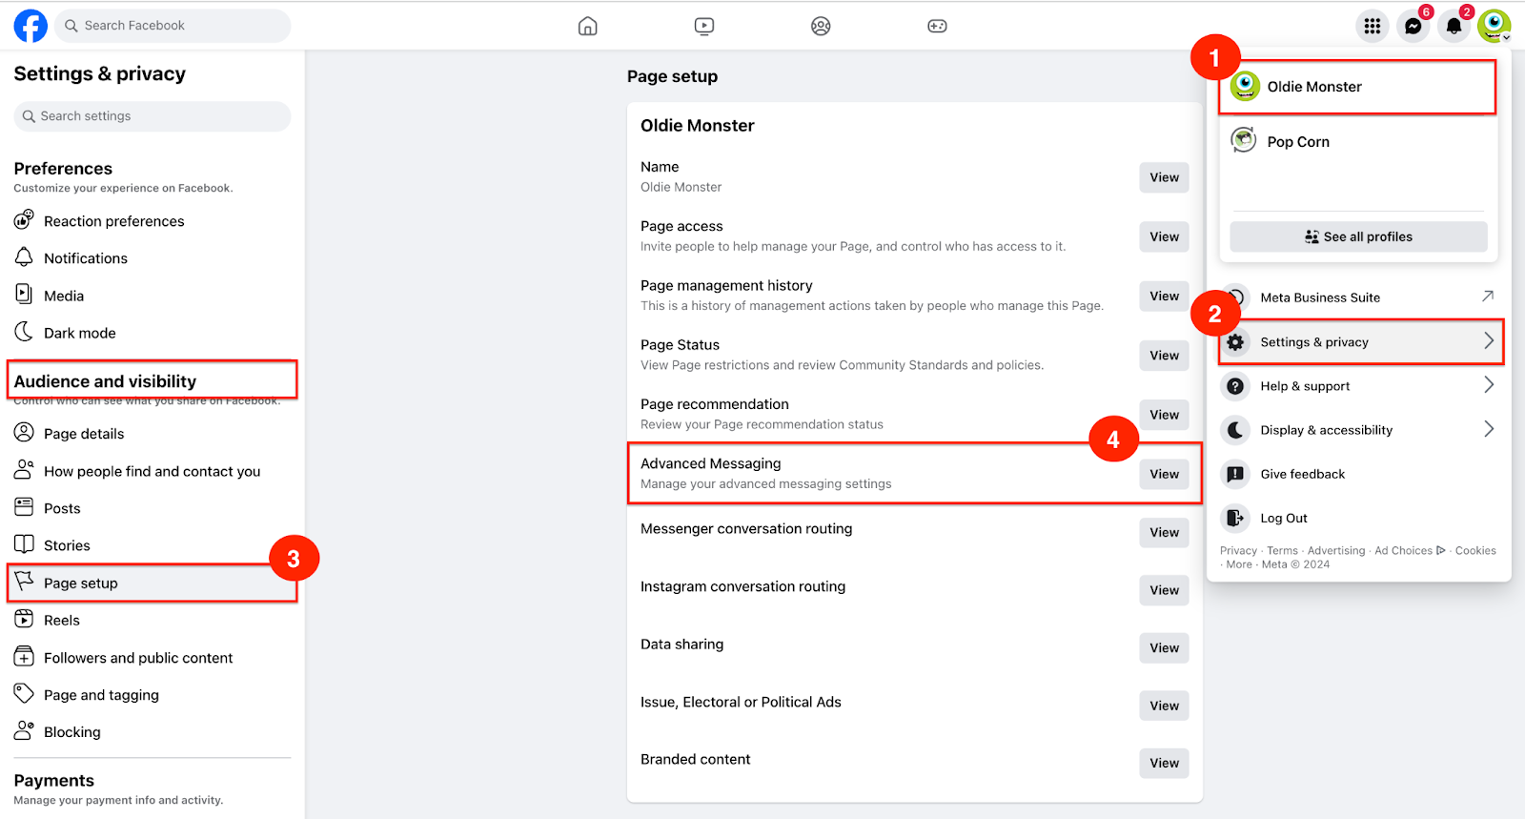Switch to Oldie Monster profile

point(1357,87)
